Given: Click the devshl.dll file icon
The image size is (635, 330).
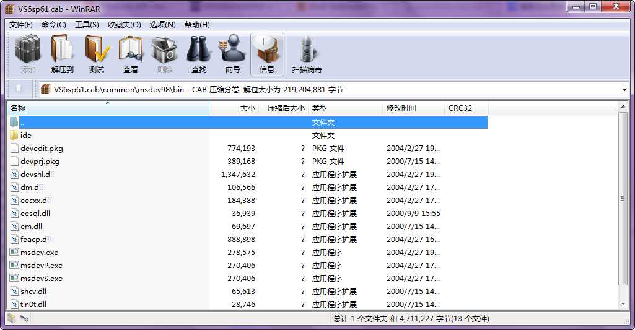Looking at the screenshot, I should pyautogui.click(x=14, y=174).
